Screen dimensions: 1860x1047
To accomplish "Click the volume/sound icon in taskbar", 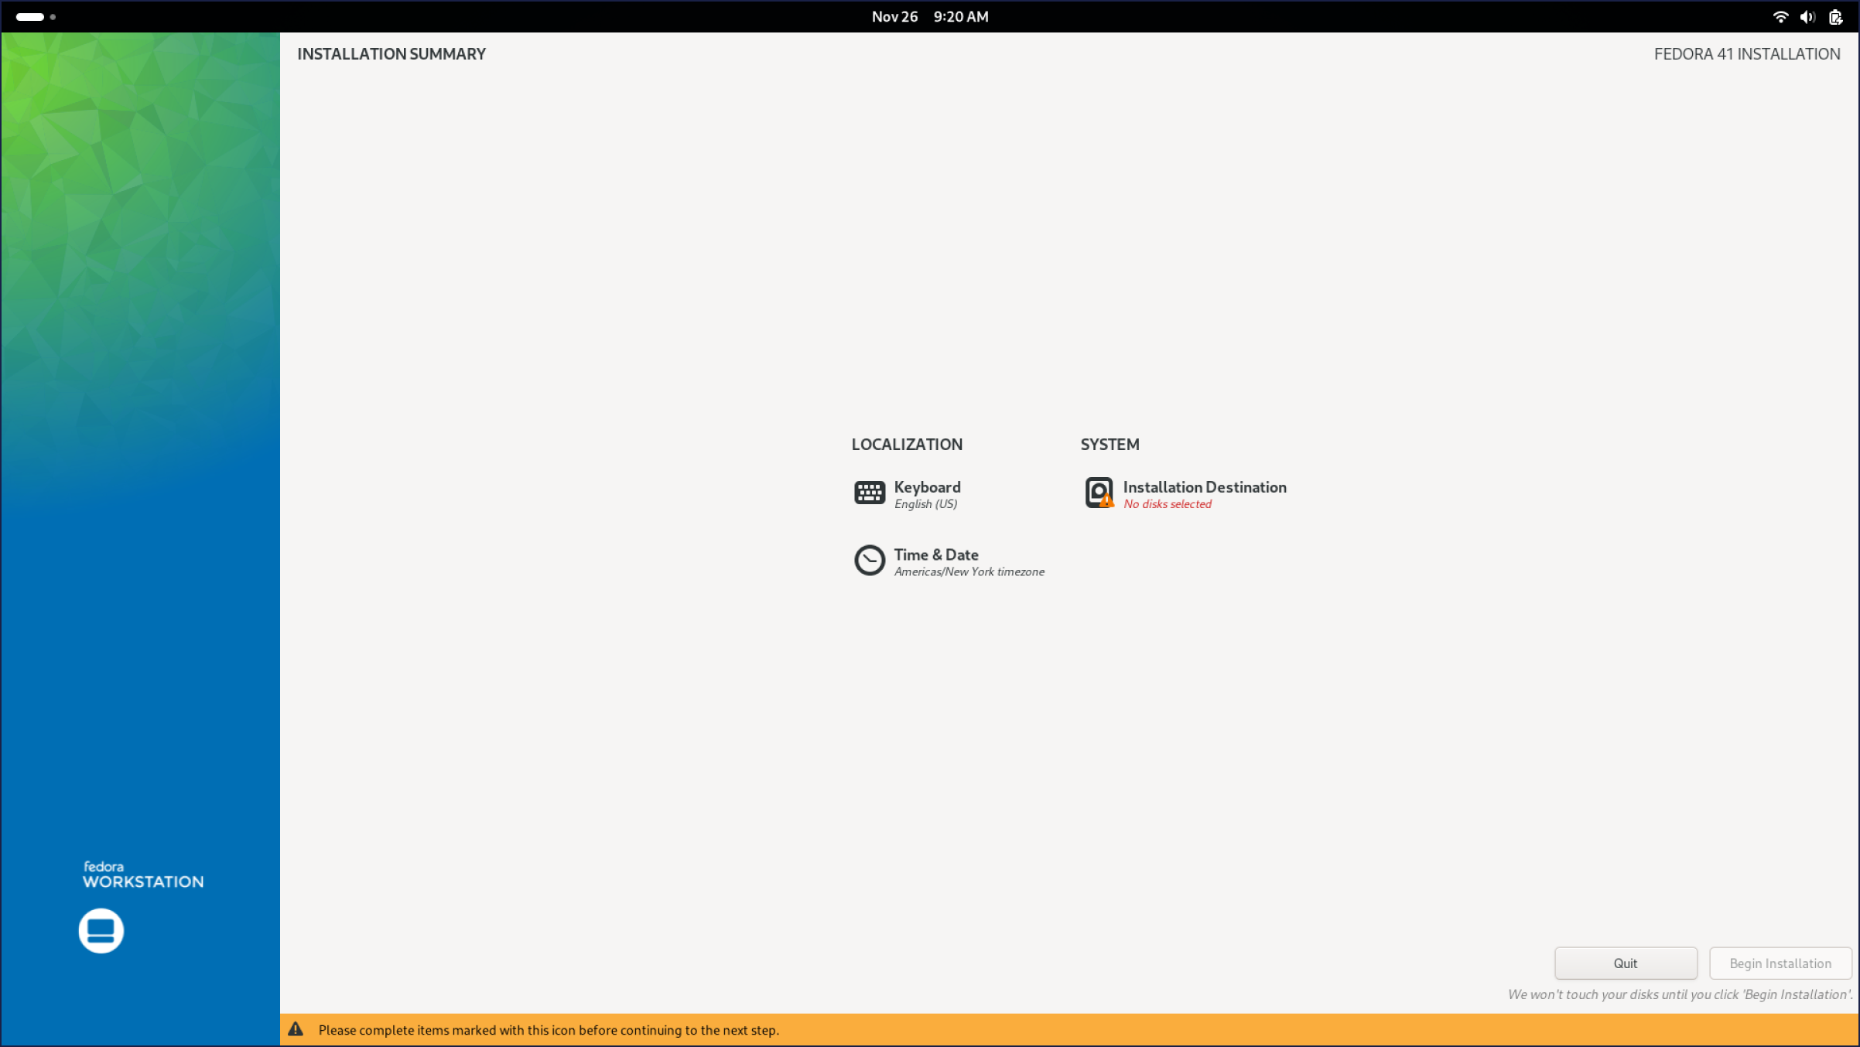I will (1809, 15).
